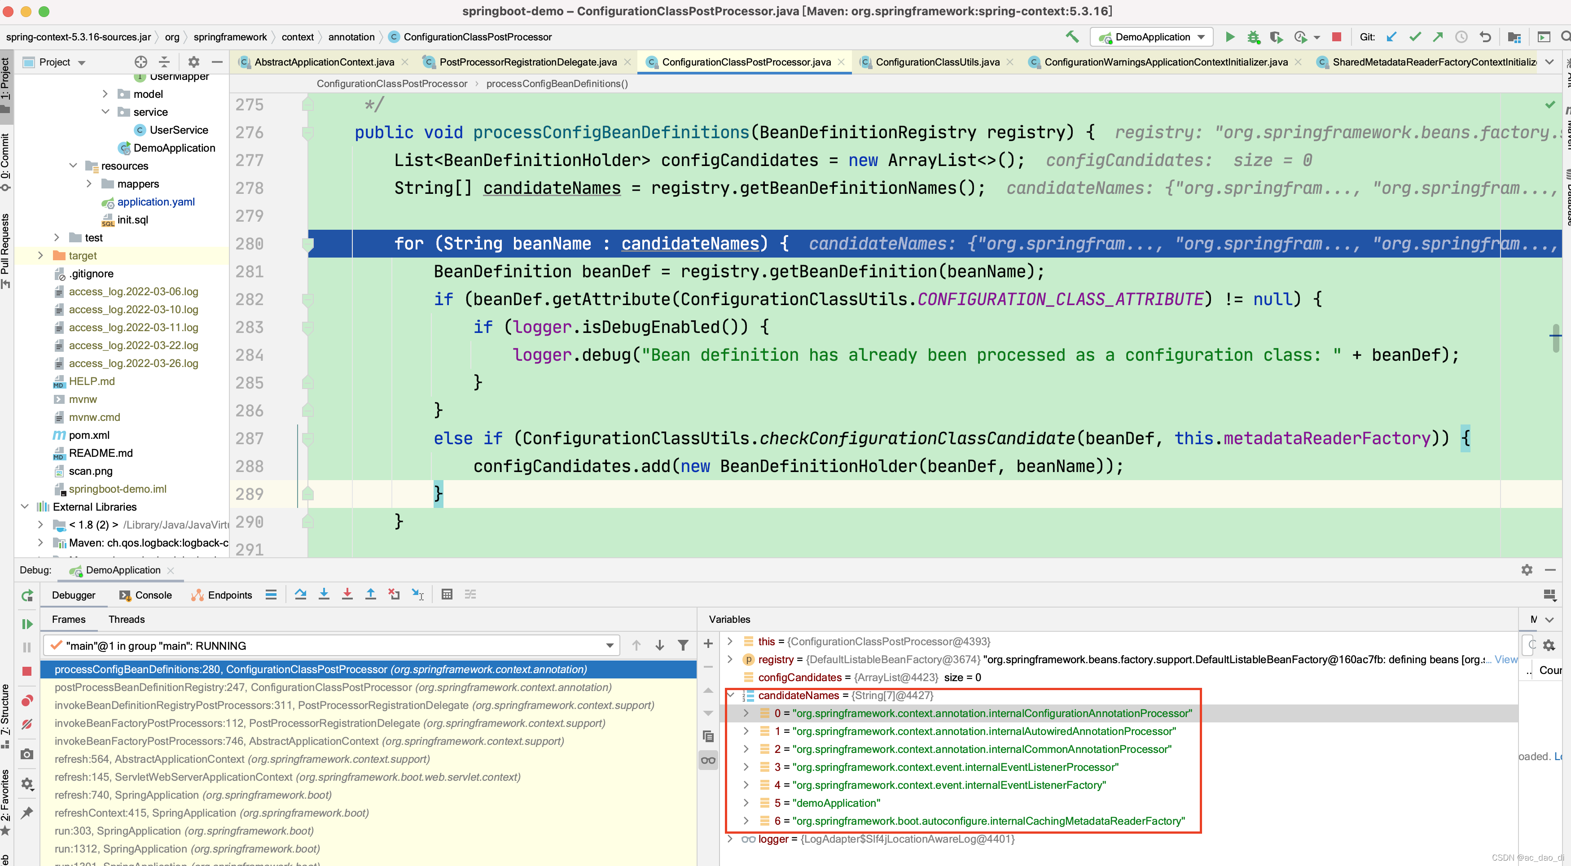Click the Git update project arrow icon
The height and width of the screenshot is (866, 1571).
coord(1391,37)
